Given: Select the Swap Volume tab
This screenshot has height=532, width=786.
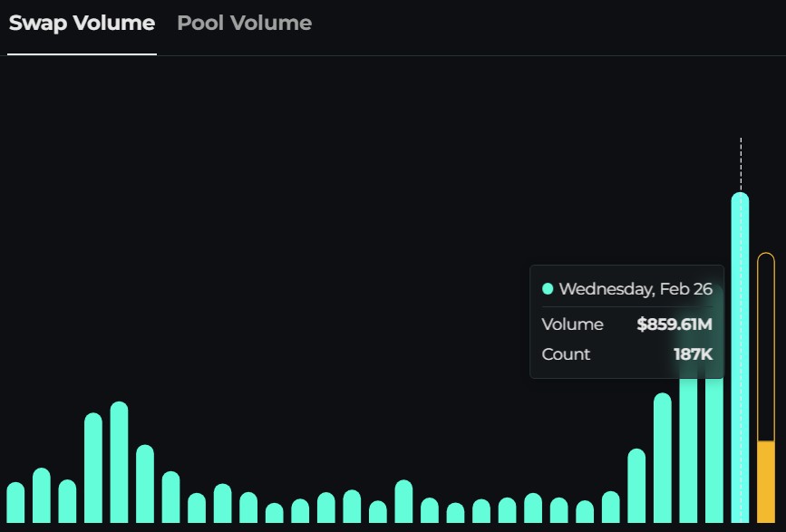Looking at the screenshot, I should 80,23.
